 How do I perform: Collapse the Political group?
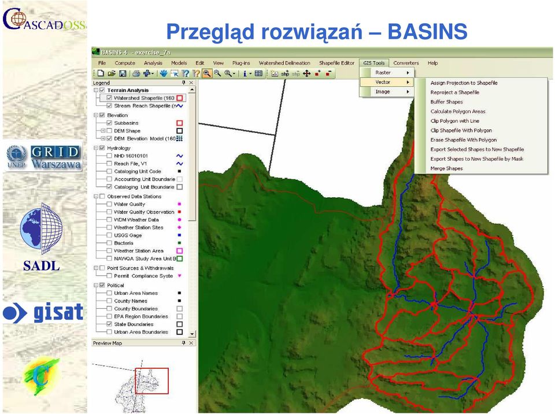[96, 285]
